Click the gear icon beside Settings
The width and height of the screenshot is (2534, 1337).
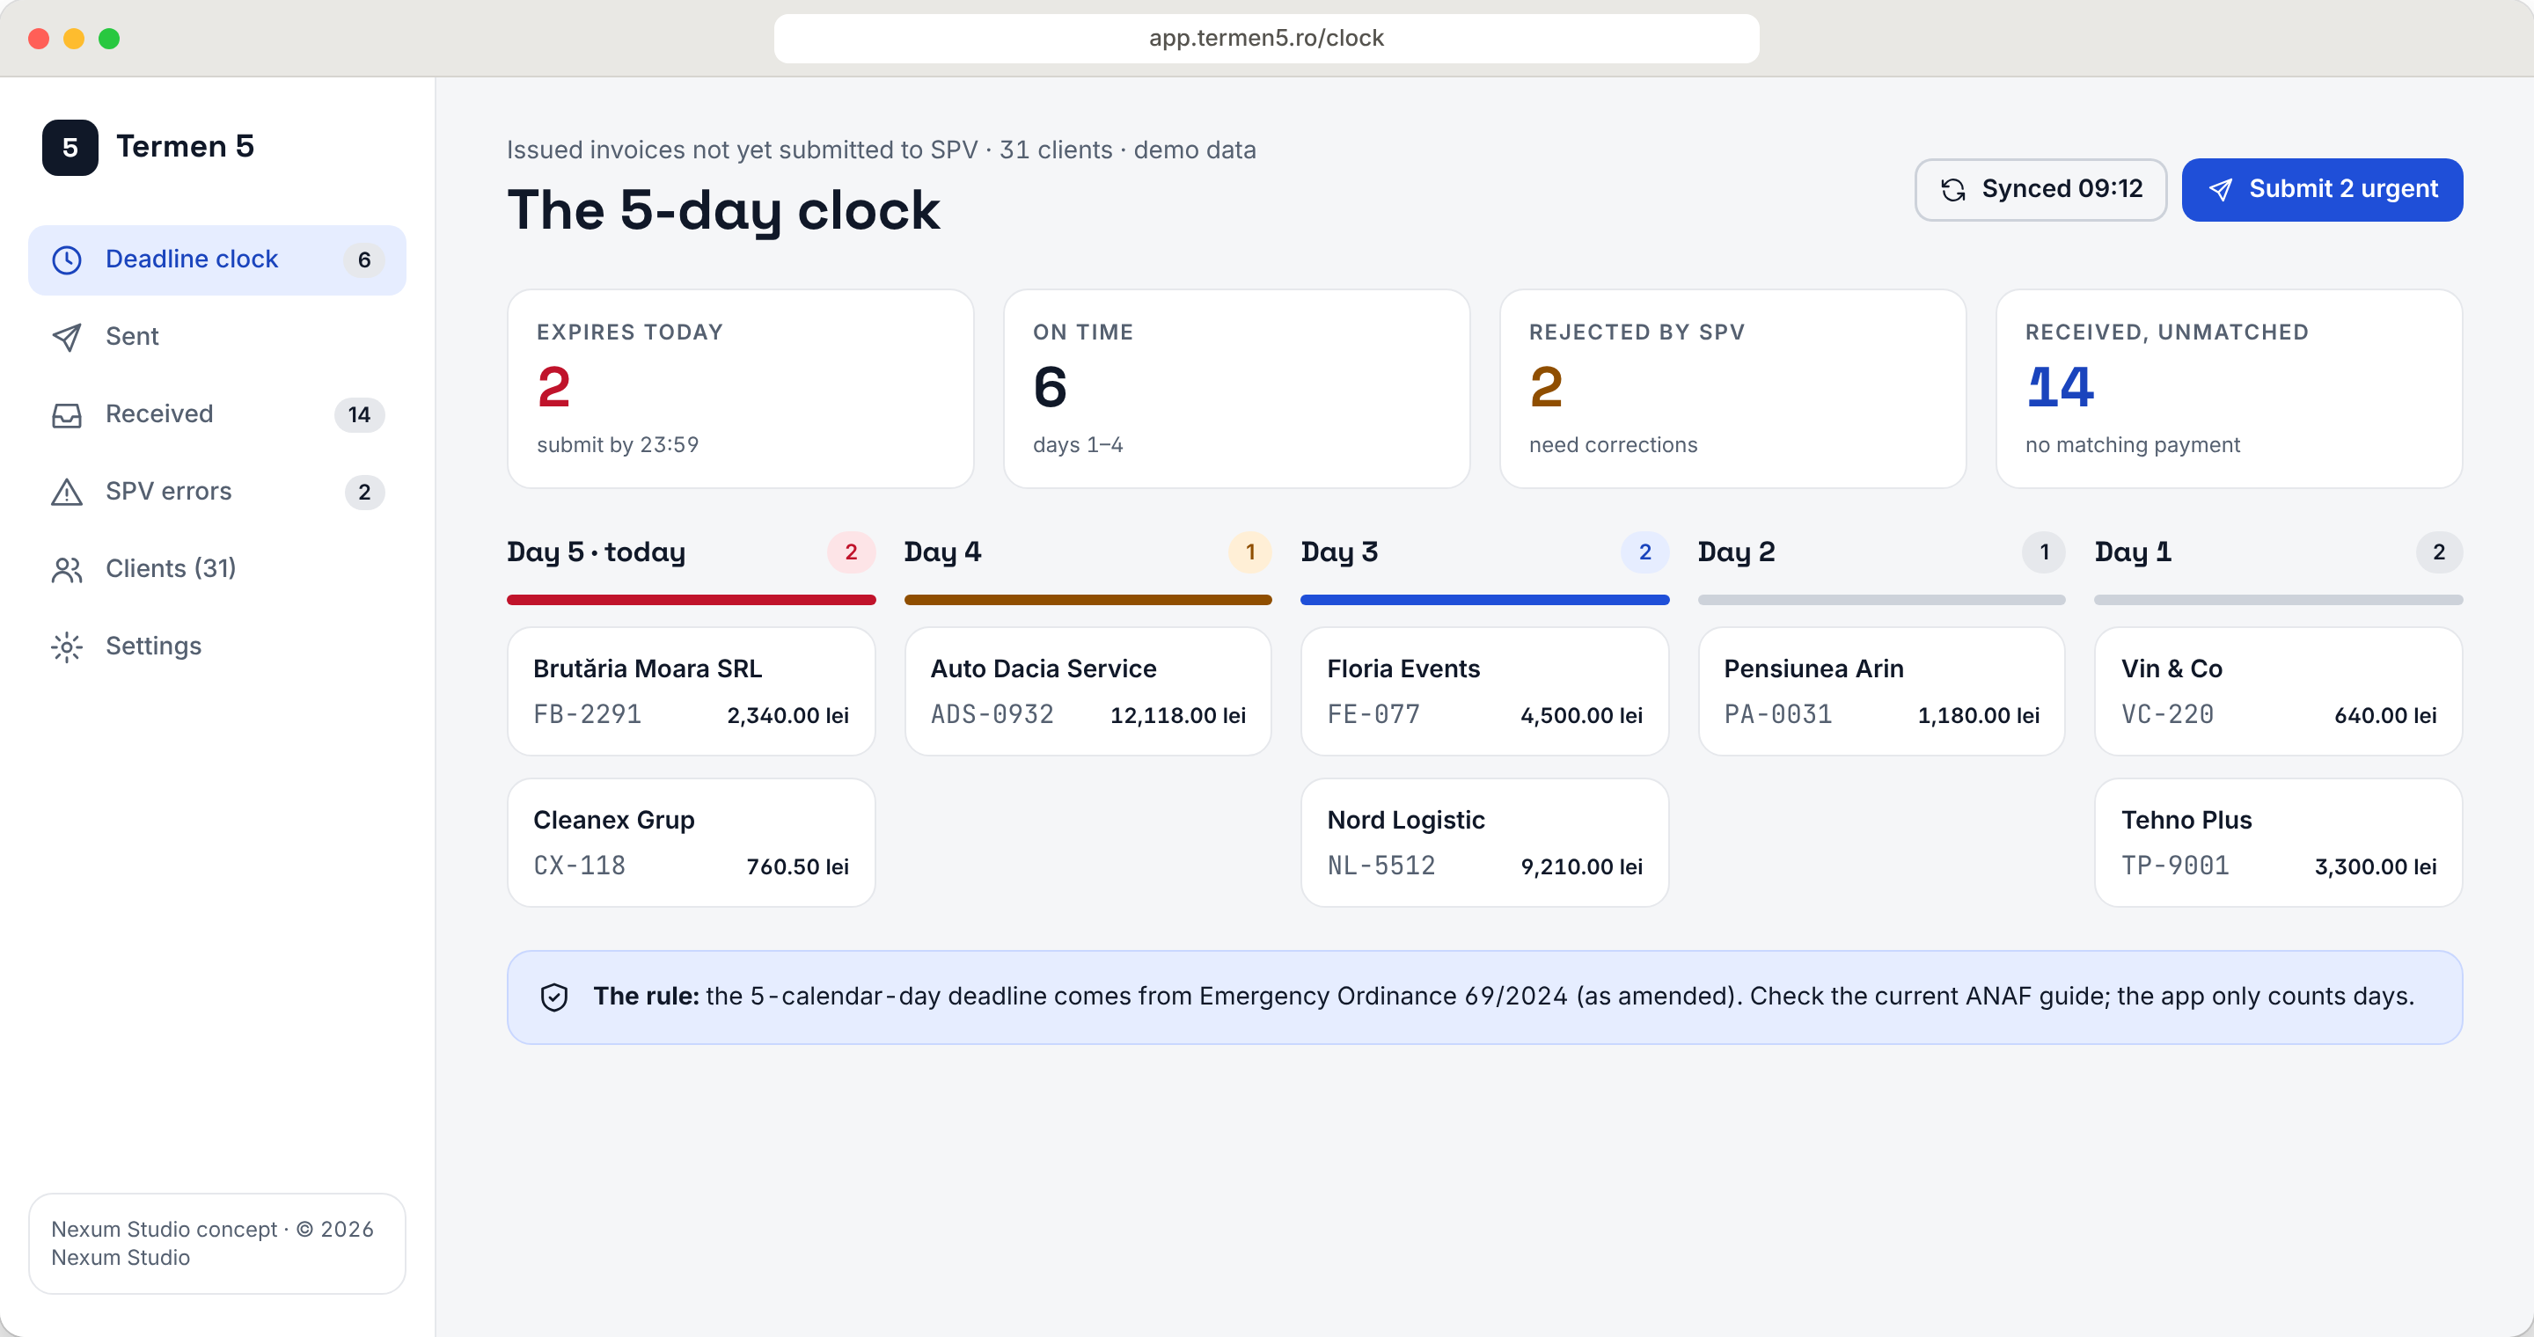[x=67, y=647]
